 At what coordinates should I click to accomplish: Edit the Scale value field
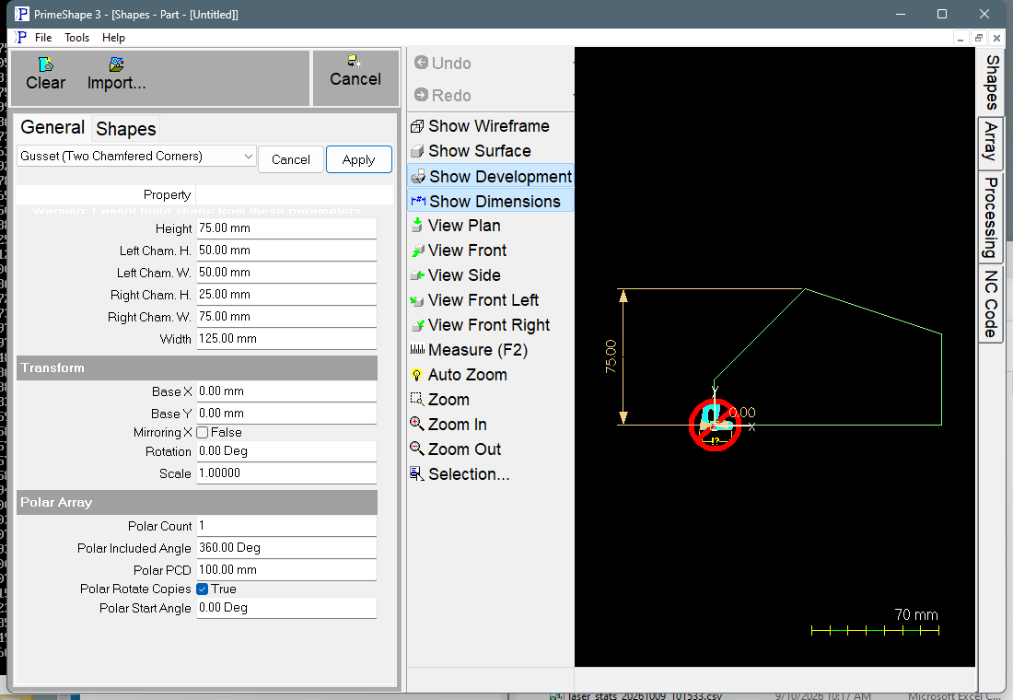(x=286, y=473)
